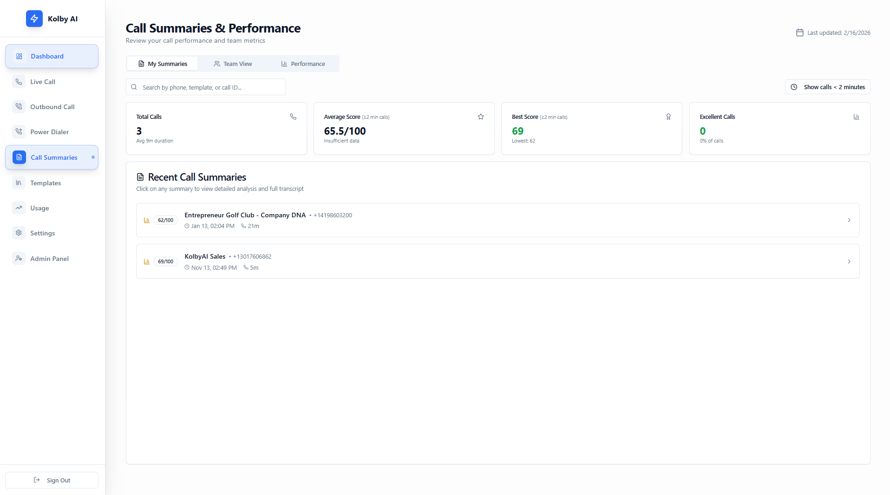Click the award icon on Best Score card
Viewport: 890px width, 495px height.
tap(668, 117)
